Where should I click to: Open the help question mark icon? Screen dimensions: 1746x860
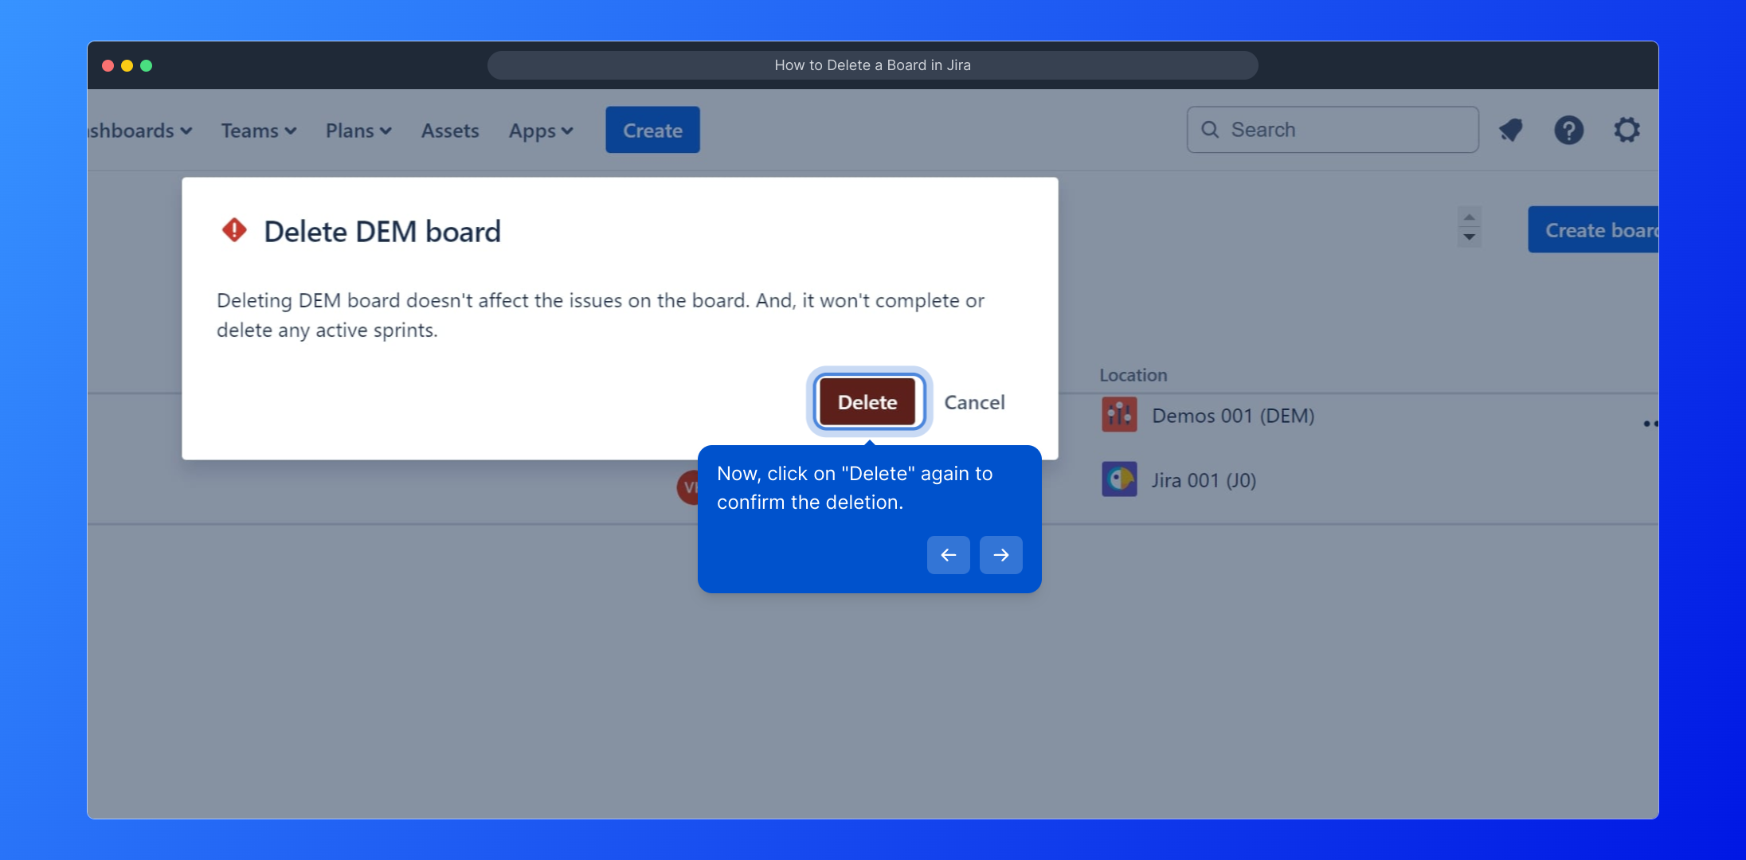tap(1568, 130)
